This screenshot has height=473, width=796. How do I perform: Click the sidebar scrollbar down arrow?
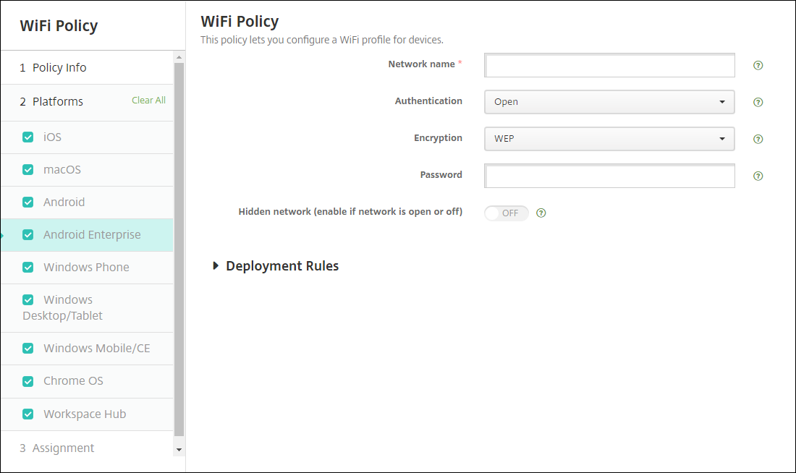(x=179, y=450)
